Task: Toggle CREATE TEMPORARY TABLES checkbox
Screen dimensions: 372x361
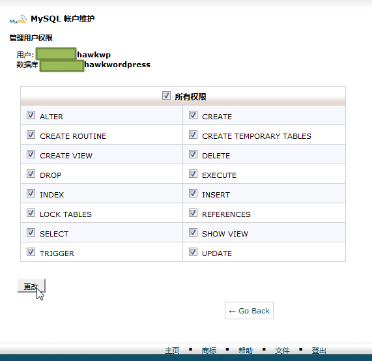Action: point(193,135)
